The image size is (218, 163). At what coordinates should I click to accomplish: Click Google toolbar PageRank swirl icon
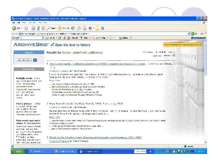coord(60,38)
